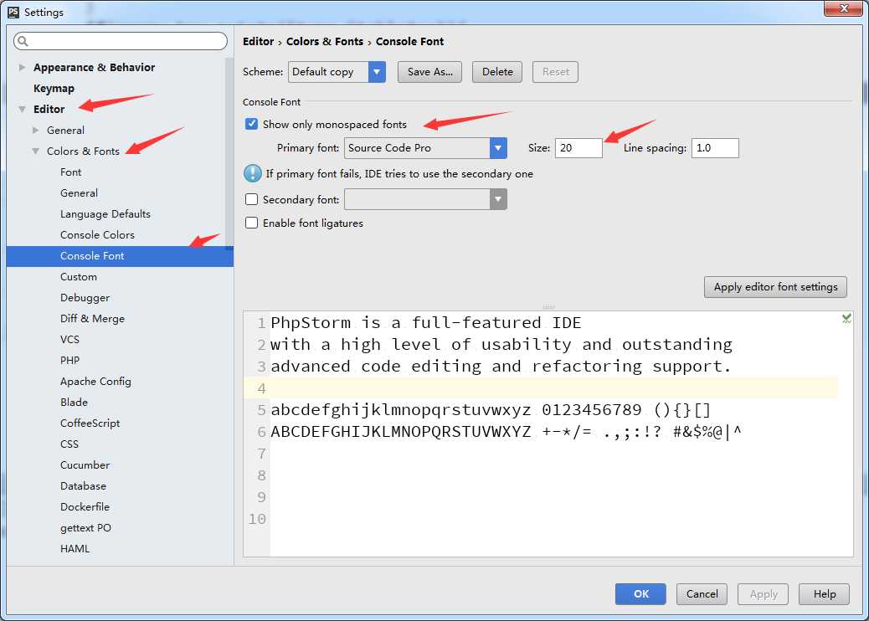The height and width of the screenshot is (621, 869).
Task: Select VCS in the settings tree
Action: pos(69,340)
